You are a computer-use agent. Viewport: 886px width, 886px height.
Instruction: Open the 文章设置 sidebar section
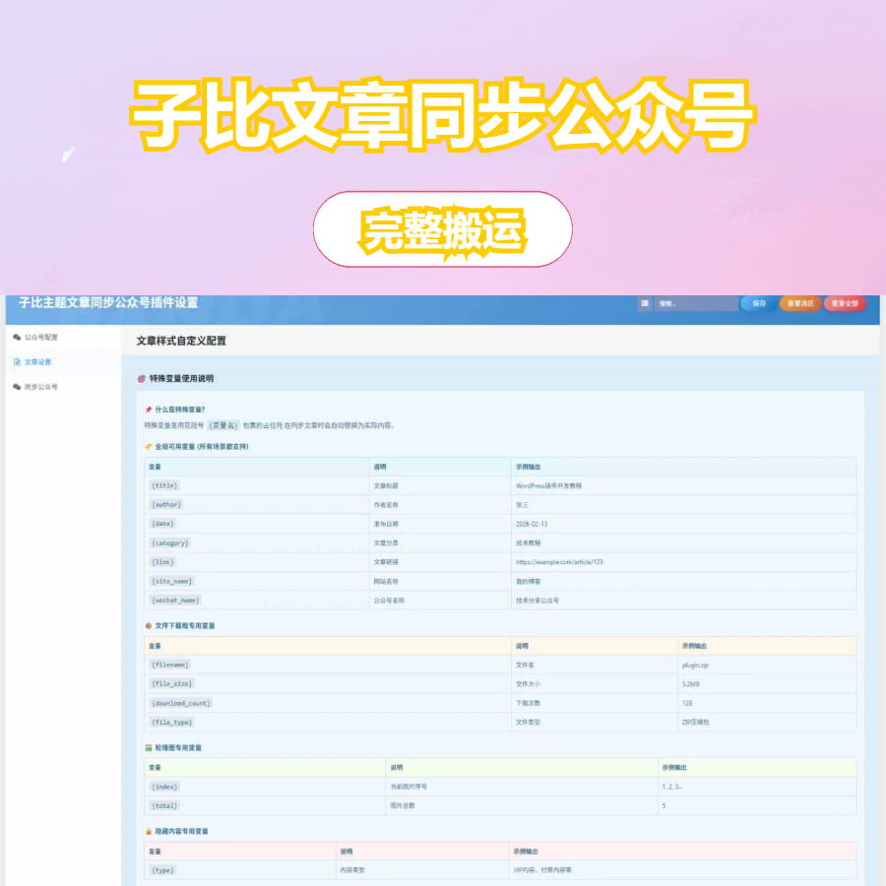[63, 362]
